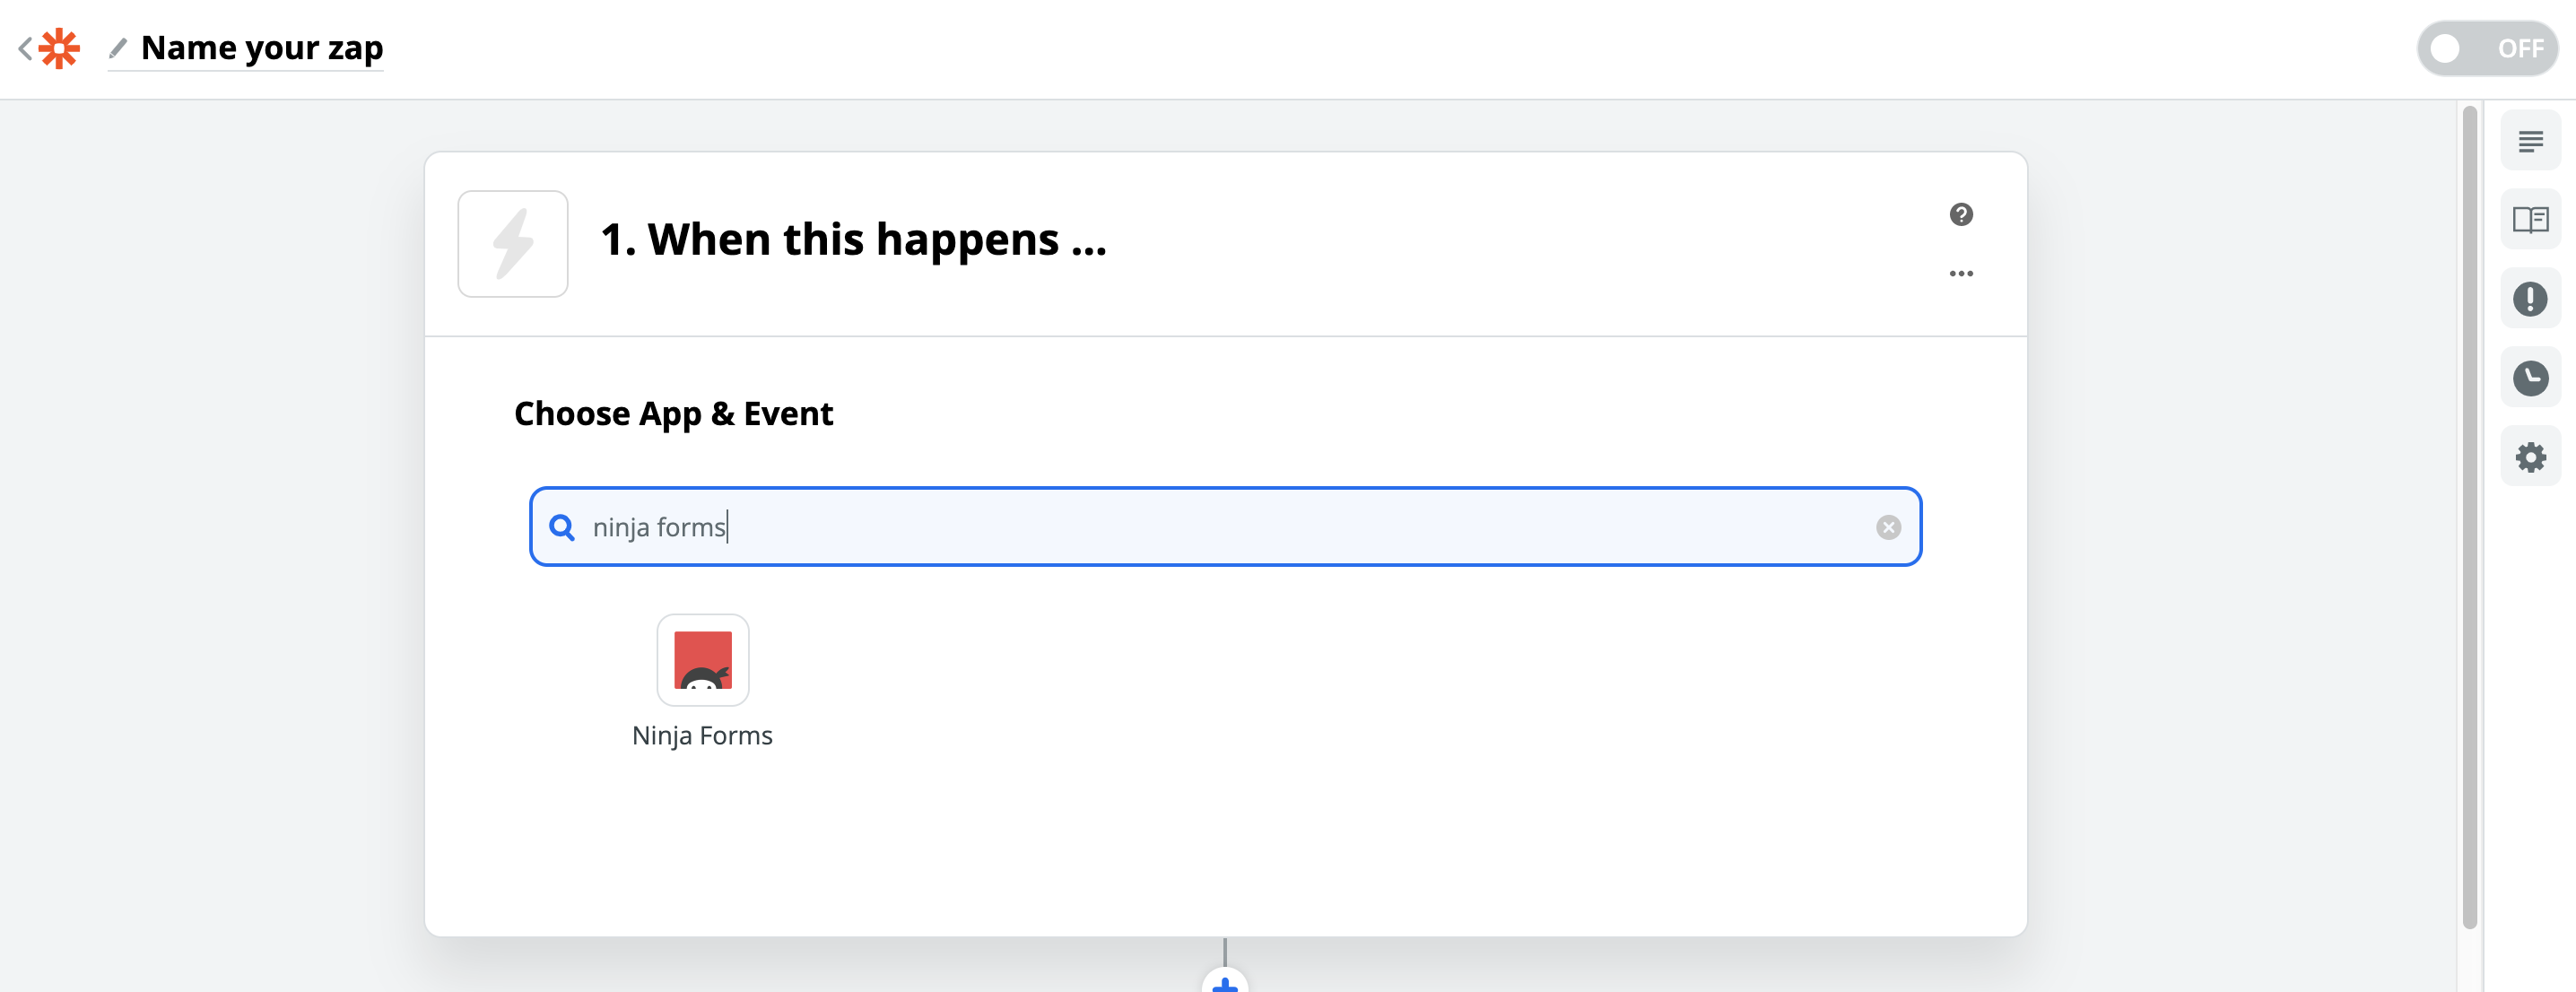Add a step with plus button

(x=1225, y=982)
